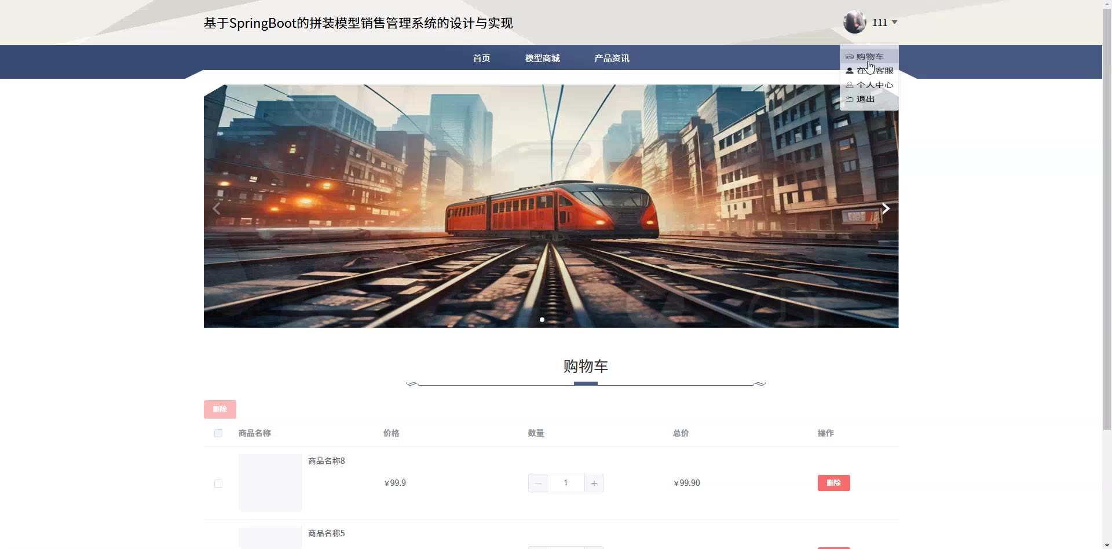Screen dimensions: 1112x549
Task: Click the 商品名称8 product name text
Action: click(327, 461)
